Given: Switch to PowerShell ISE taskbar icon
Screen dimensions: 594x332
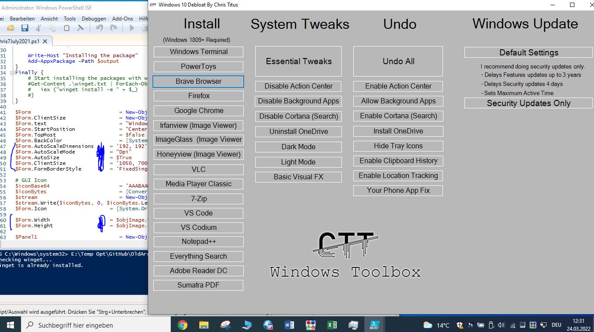Looking at the screenshot, I should (x=374, y=325).
